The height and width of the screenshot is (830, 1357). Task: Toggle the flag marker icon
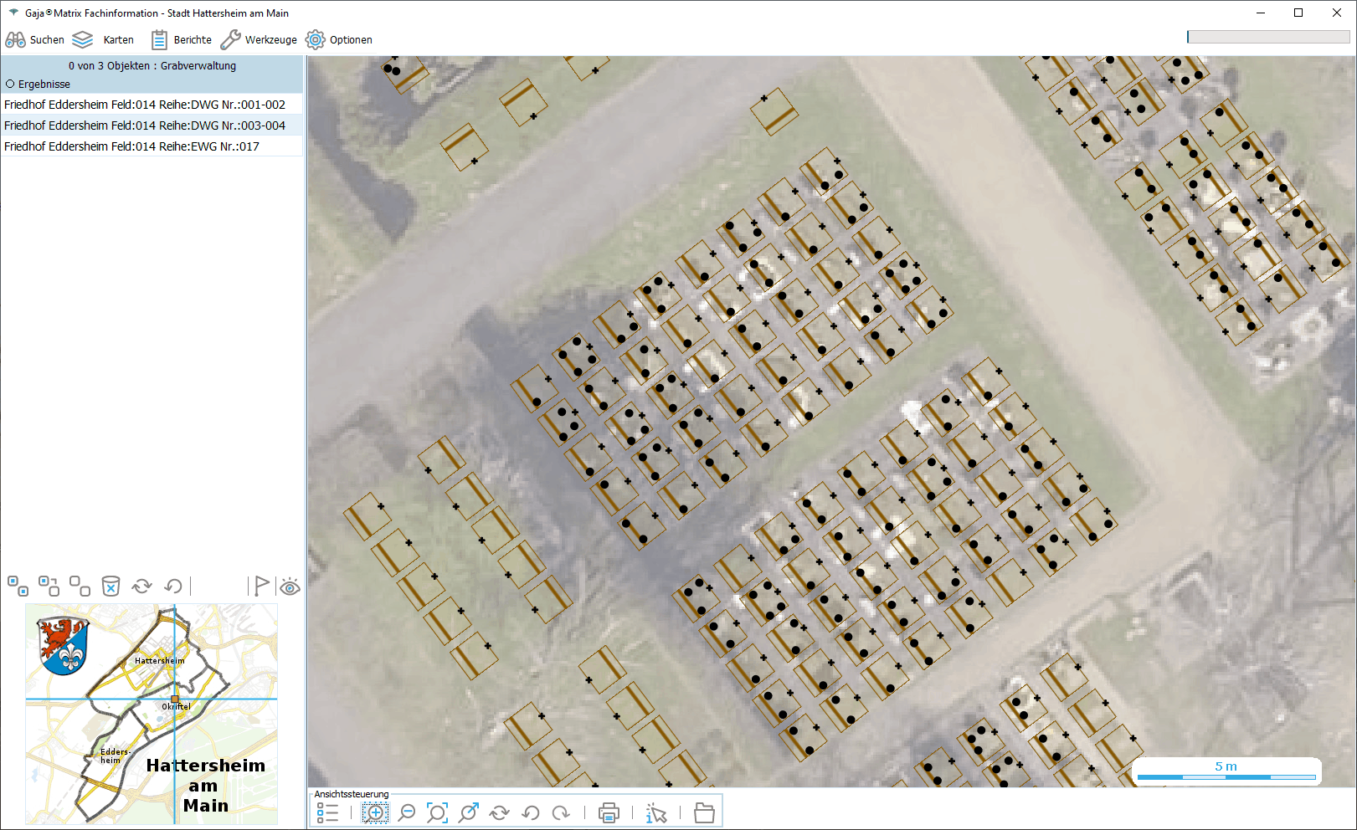[x=261, y=586]
